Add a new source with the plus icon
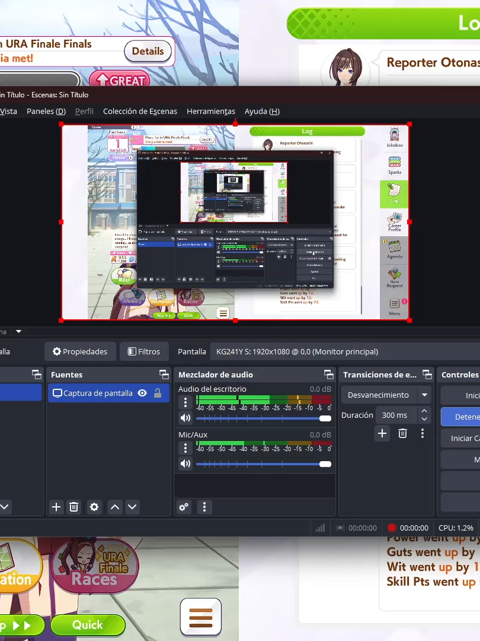 [56, 507]
